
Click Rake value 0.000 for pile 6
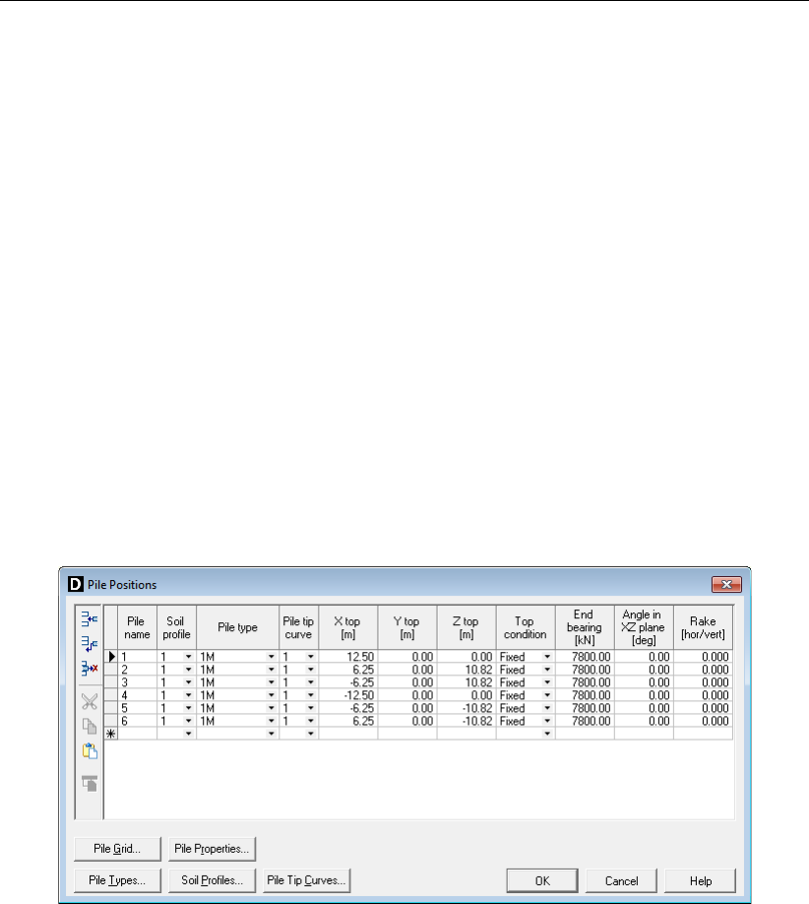click(x=703, y=721)
